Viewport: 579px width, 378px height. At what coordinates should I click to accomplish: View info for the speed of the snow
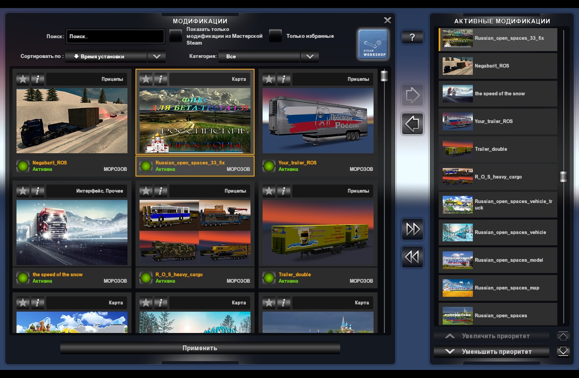[x=37, y=191]
